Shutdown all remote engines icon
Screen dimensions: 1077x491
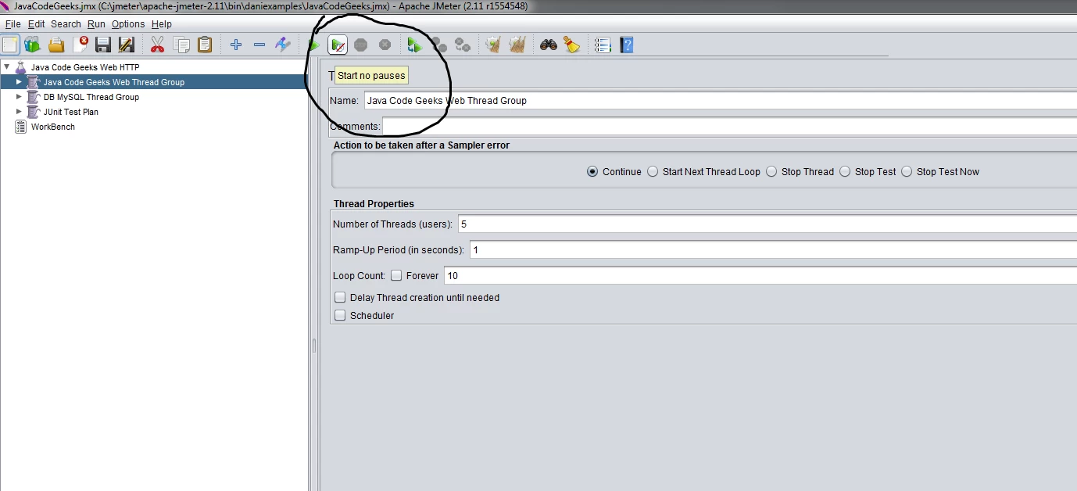click(463, 45)
